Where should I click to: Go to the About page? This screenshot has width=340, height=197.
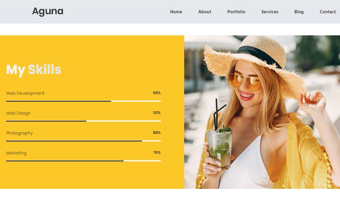click(x=205, y=12)
